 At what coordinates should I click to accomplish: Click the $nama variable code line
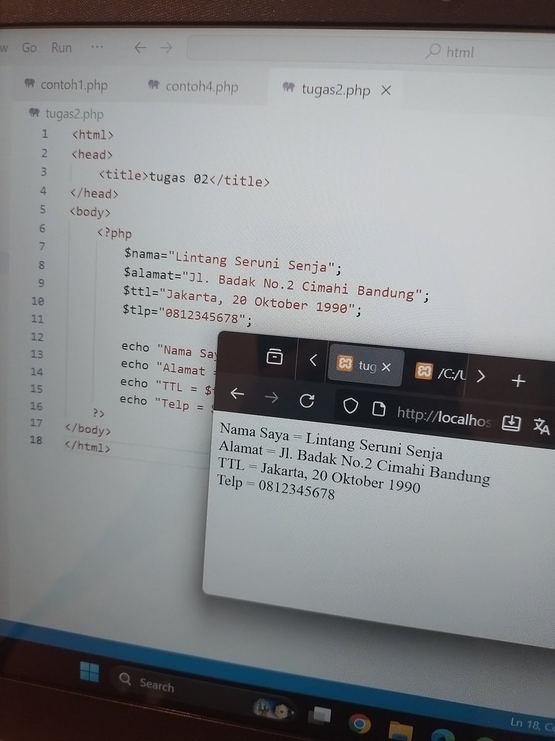pyautogui.click(x=232, y=261)
